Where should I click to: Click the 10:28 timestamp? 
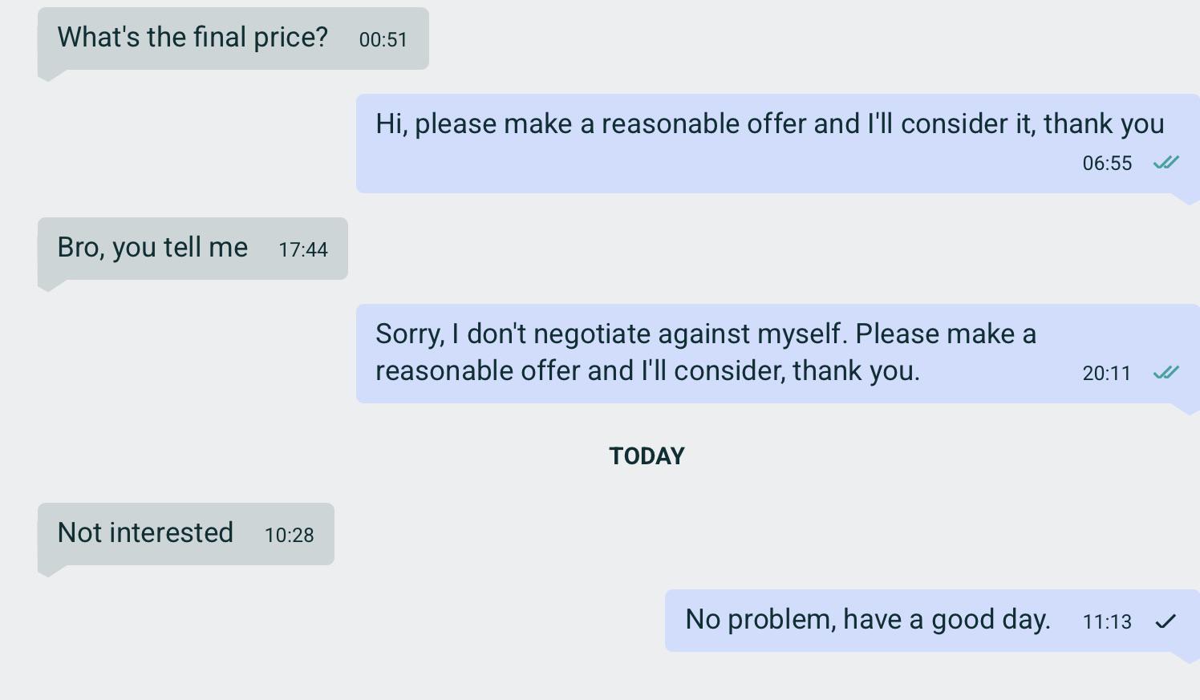(x=289, y=535)
